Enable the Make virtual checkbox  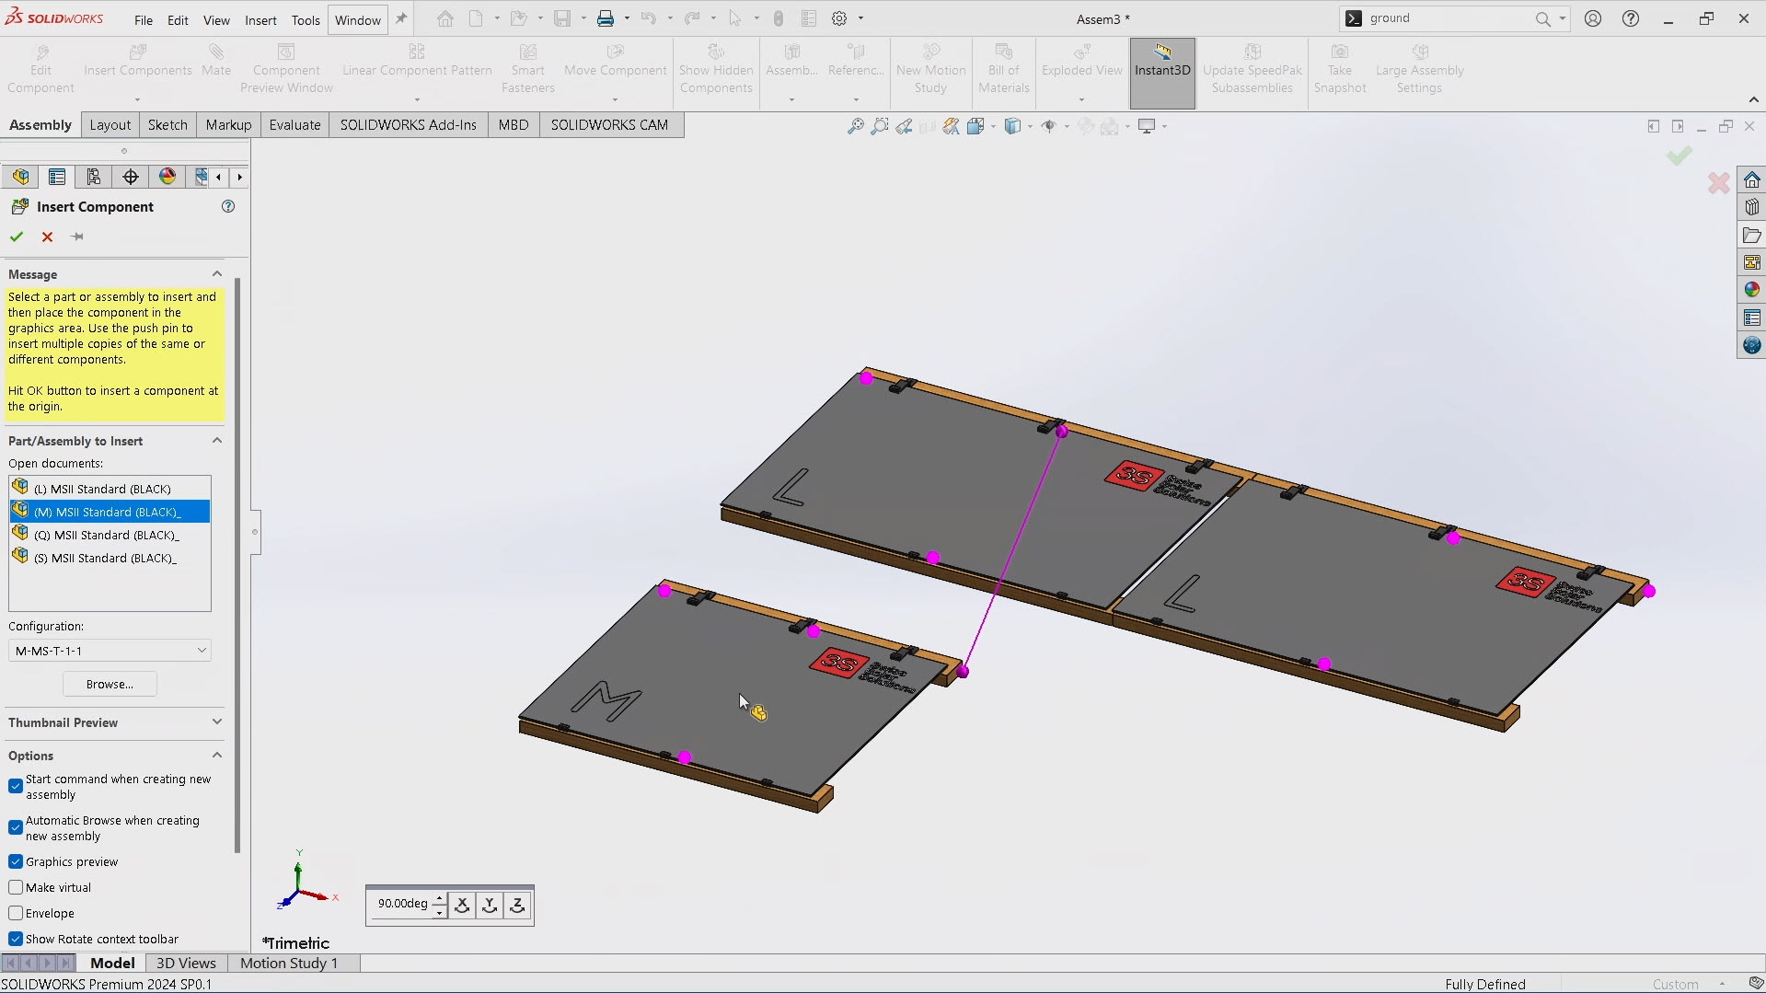(x=16, y=888)
